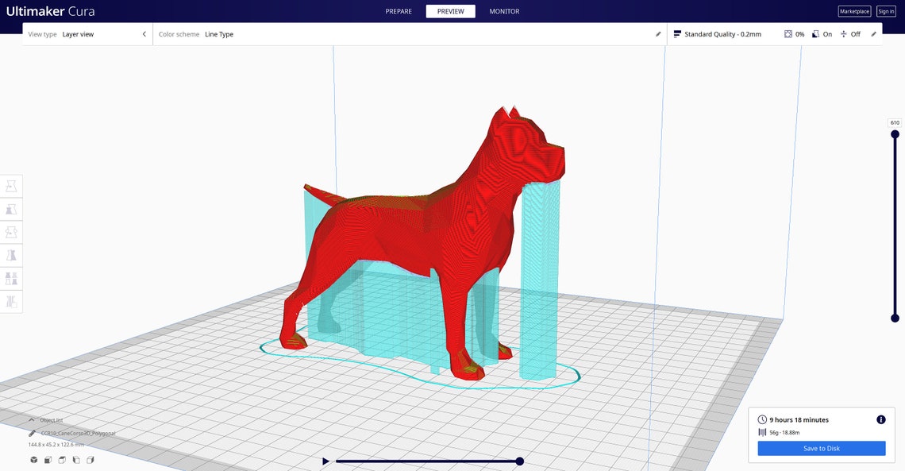
Task: Open Per Model Settings tool
Action: click(11, 278)
